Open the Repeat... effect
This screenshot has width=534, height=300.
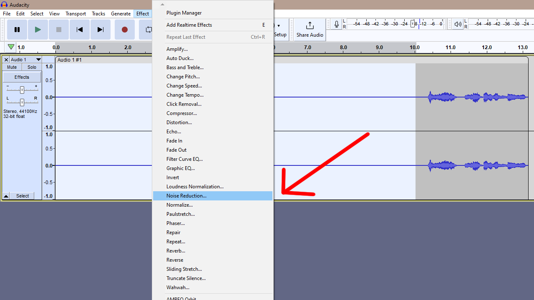(213, 242)
